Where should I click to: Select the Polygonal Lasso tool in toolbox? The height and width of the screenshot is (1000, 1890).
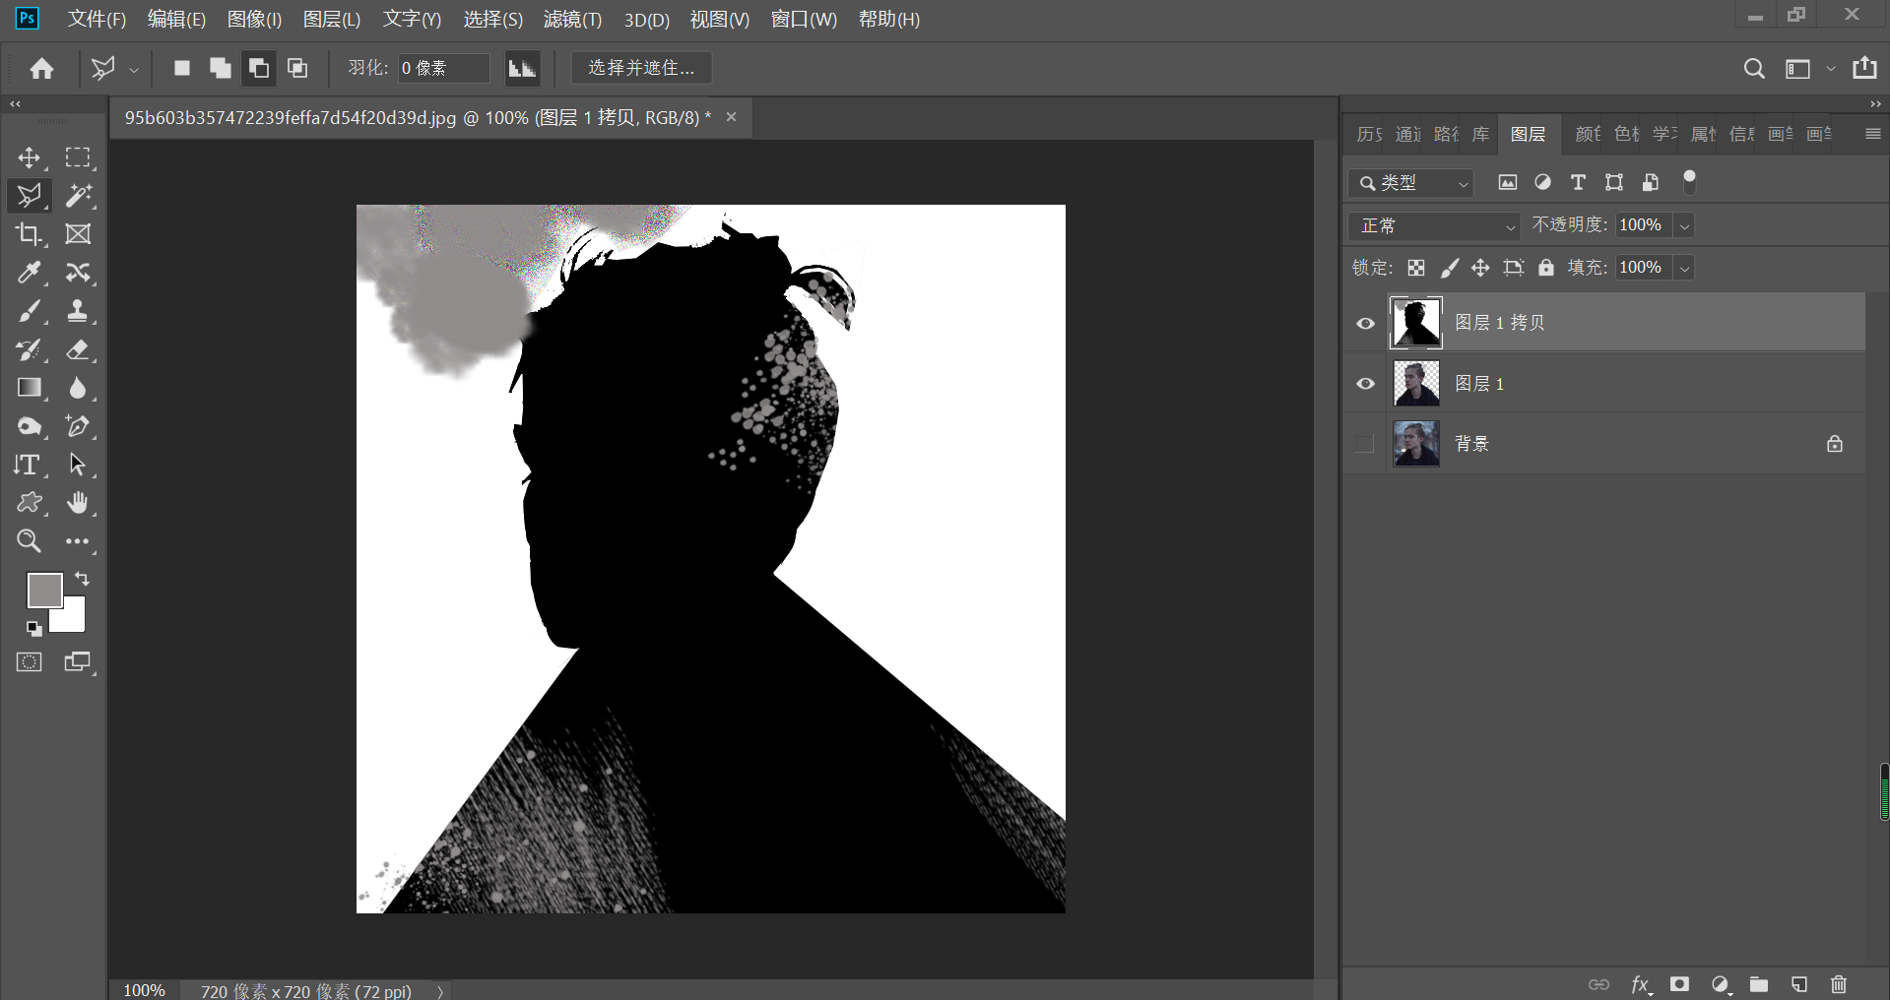(30, 196)
